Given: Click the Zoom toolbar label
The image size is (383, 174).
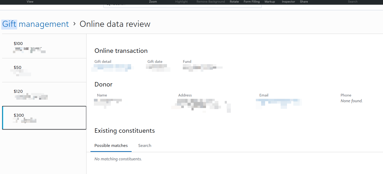Looking at the screenshot, I should [x=153, y=2].
